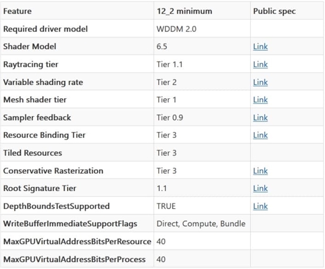Click the Feature column header
The image size is (325, 269).
click(x=17, y=11)
